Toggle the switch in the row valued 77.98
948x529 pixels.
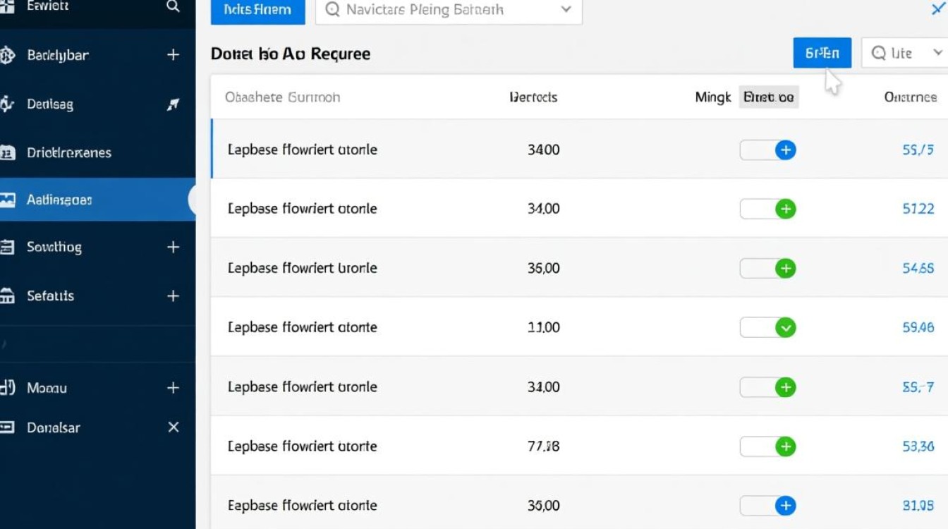768,446
